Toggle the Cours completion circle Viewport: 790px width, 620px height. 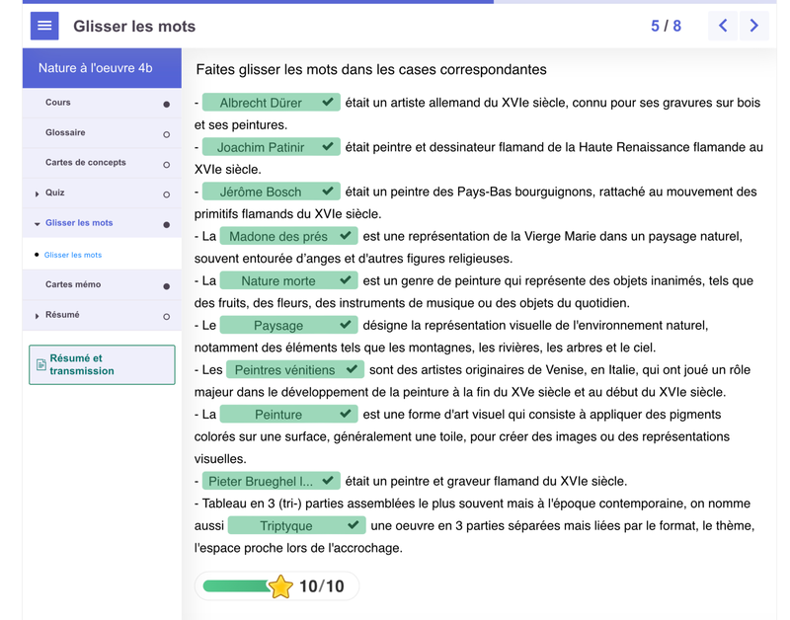point(166,104)
